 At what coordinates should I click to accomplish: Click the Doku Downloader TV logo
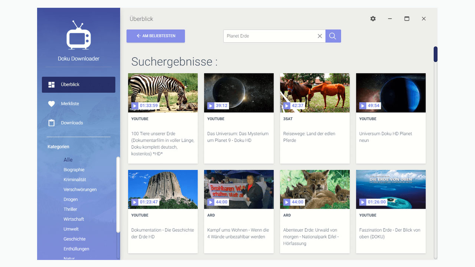pos(79,35)
